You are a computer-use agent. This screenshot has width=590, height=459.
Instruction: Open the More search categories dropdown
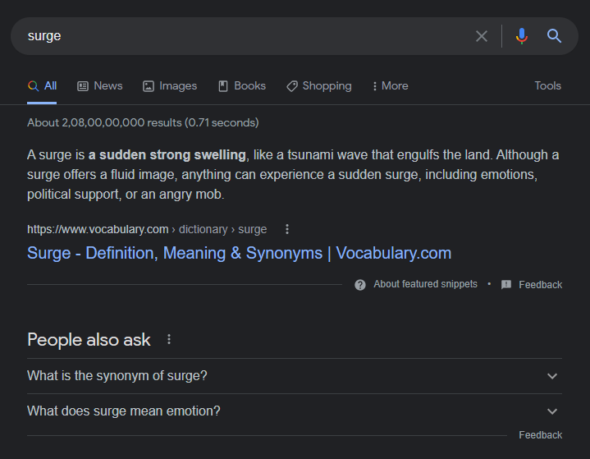pyautogui.click(x=390, y=86)
